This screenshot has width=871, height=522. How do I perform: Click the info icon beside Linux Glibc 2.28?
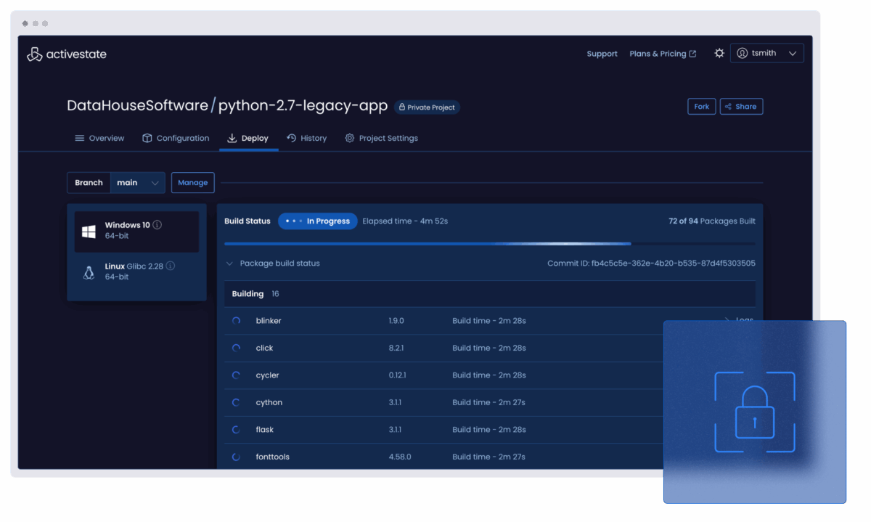(x=171, y=266)
